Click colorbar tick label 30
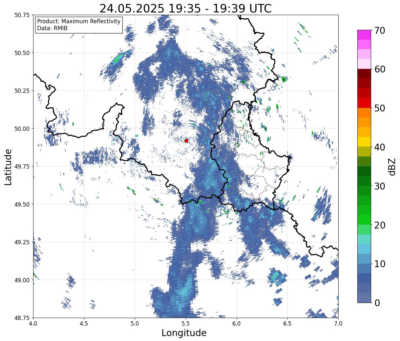The width and height of the screenshot is (400, 341). 379,186
